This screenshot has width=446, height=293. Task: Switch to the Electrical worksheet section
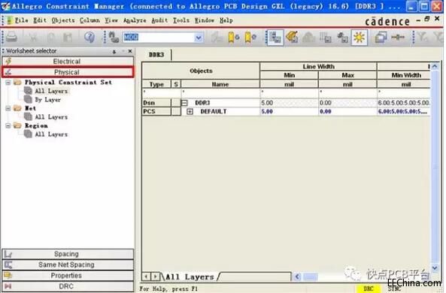[68, 62]
